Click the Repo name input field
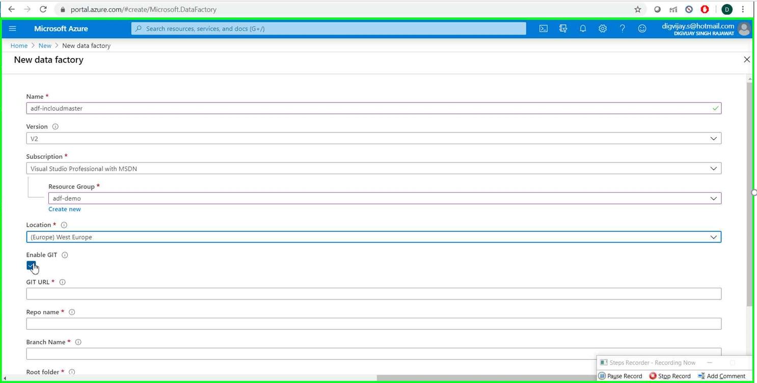The height and width of the screenshot is (383, 757). tap(373, 323)
